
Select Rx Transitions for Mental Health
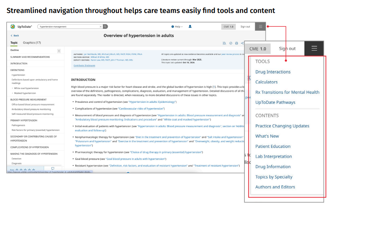(x=287, y=92)
